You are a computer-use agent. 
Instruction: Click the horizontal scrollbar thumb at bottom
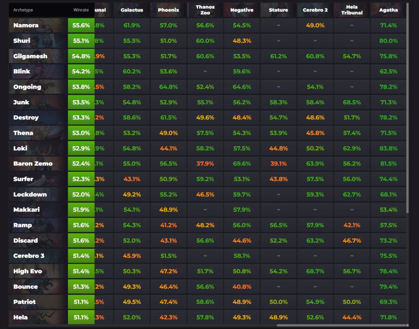[343, 325]
